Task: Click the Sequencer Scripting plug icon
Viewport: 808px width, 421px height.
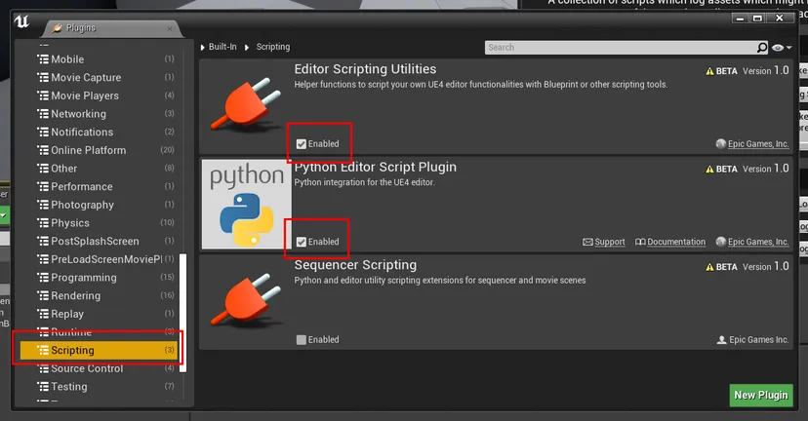Action: point(245,300)
